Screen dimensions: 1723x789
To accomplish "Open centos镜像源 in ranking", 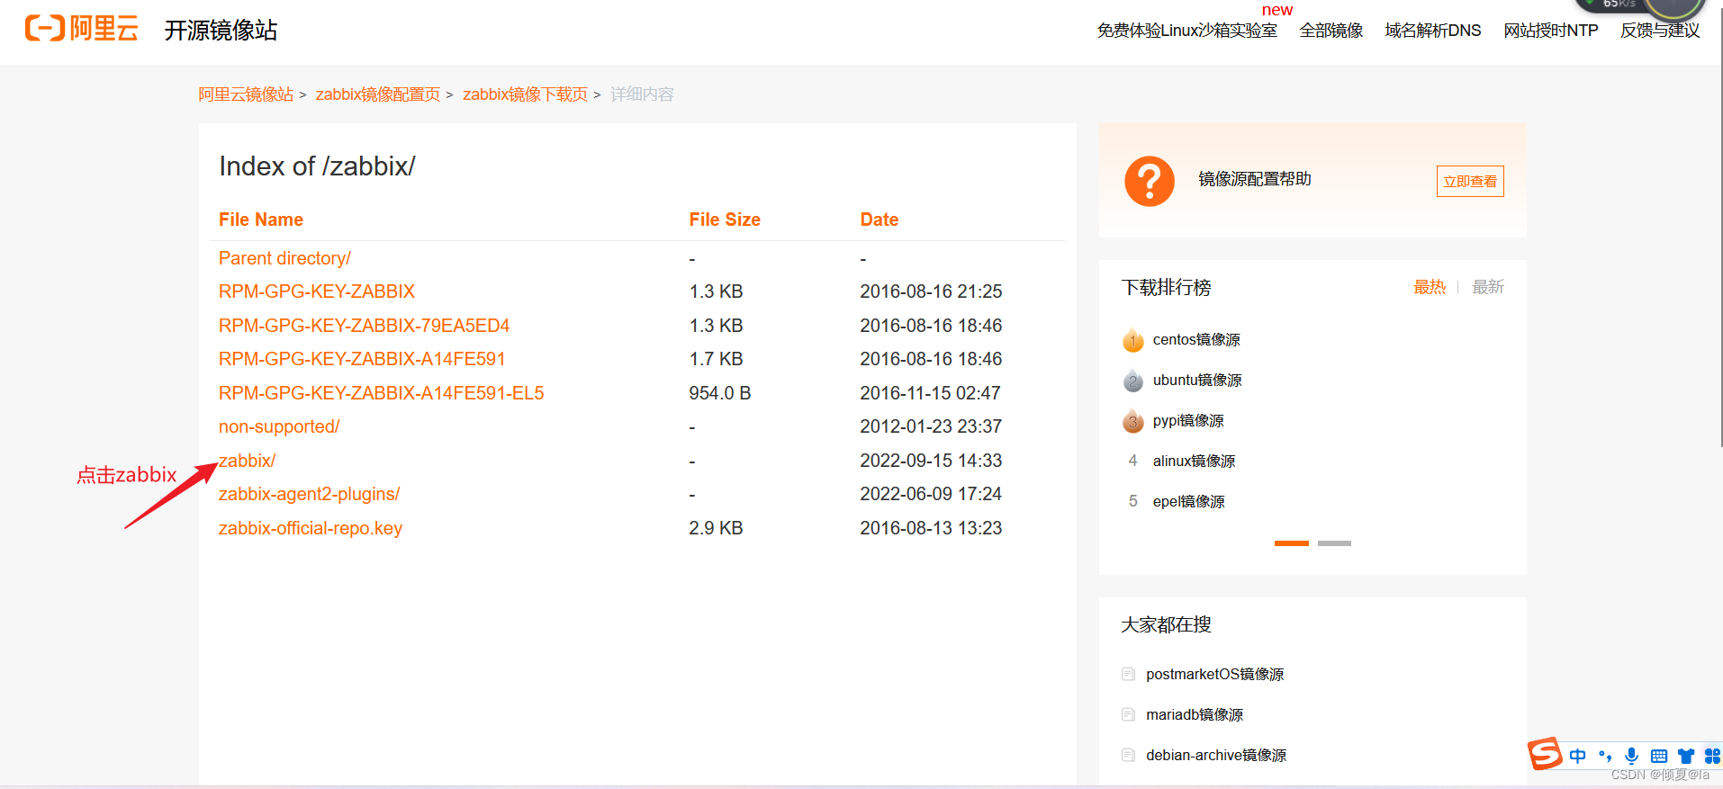I will 1196,339.
